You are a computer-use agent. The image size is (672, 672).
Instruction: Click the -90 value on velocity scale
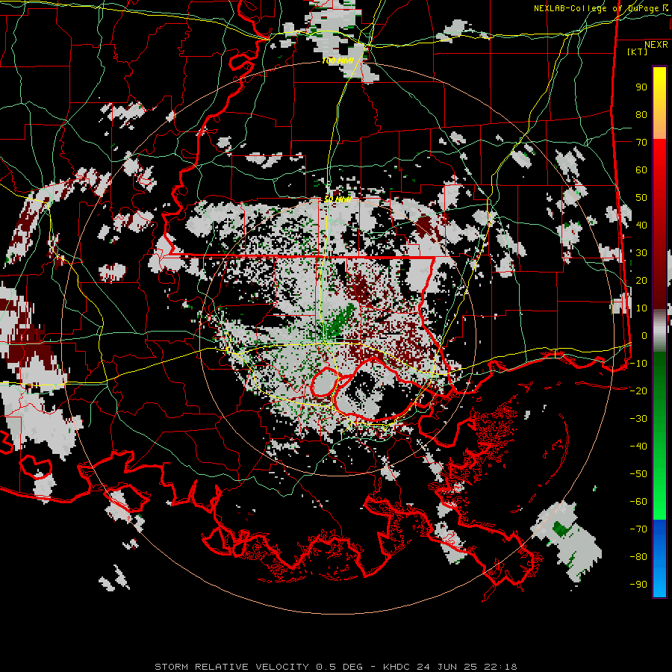[x=638, y=584]
